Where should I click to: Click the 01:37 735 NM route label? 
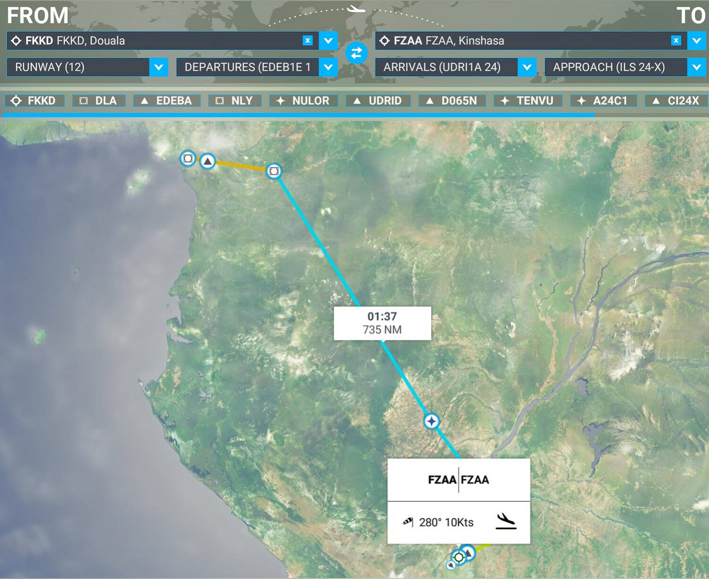[382, 323]
